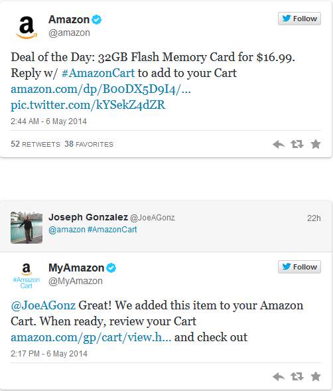Open the amazon.com/gp/cart/view.h cart link
This screenshot has height=391, width=333.
(x=91, y=337)
